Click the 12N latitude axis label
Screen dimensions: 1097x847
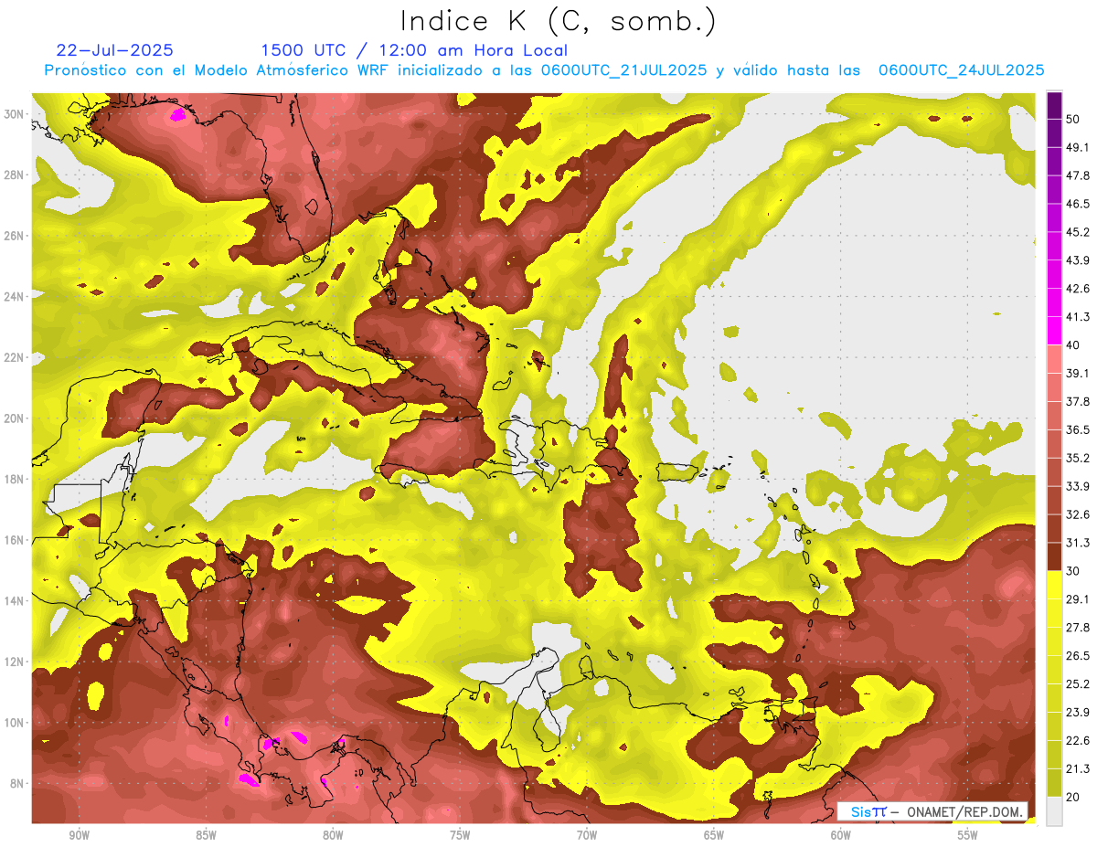14,662
